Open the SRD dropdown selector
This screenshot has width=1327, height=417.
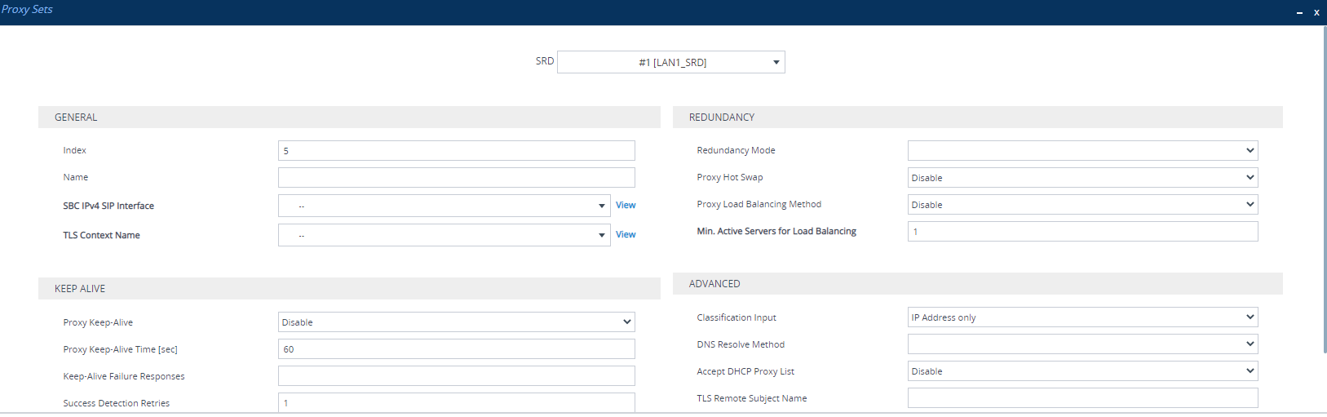(x=670, y=62)
